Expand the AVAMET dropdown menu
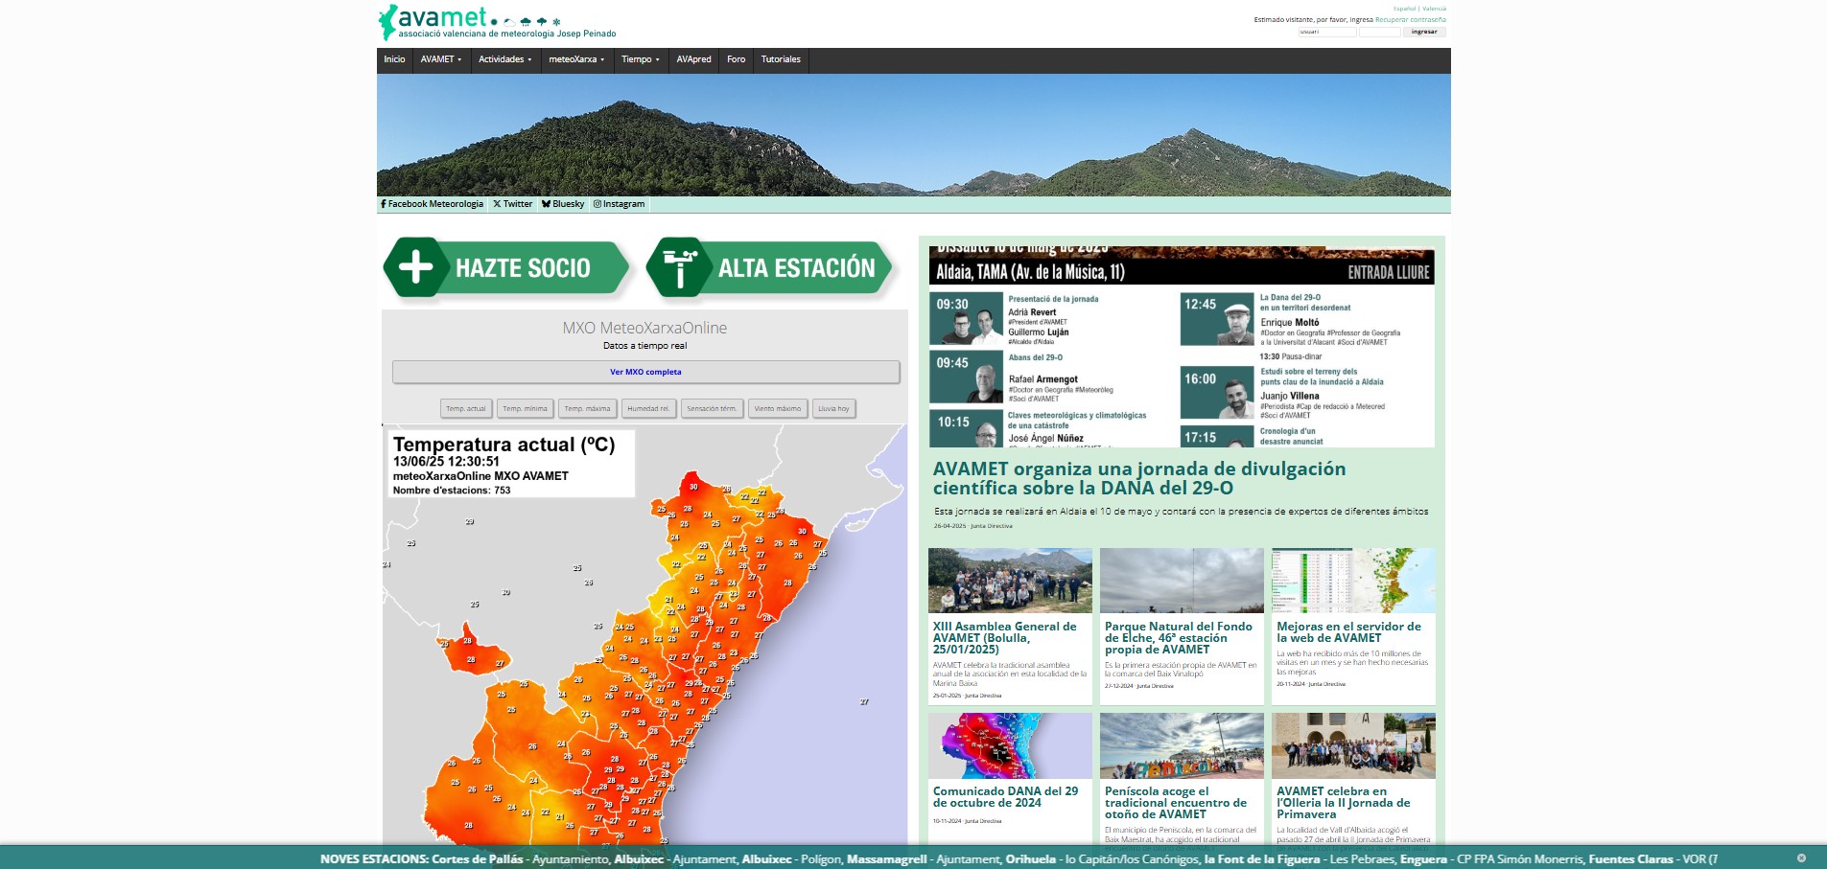The height and width of the screenshot is (869, 1827). click(440, 59)
